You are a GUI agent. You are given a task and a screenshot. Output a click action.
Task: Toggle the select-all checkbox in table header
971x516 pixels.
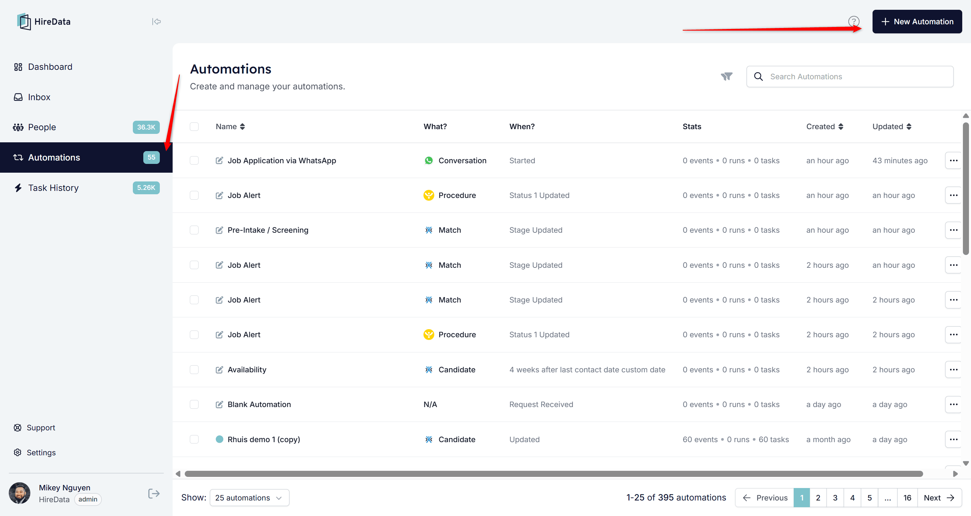coord(194,126)
